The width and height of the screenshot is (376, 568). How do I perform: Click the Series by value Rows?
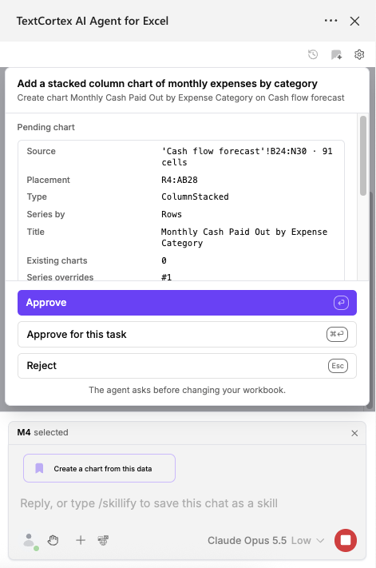point(172,214)
